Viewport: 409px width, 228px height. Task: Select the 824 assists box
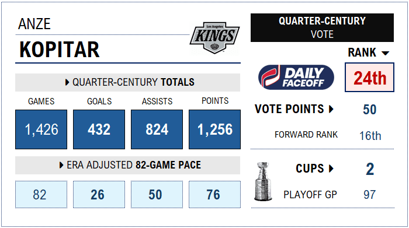pos(157,129)
